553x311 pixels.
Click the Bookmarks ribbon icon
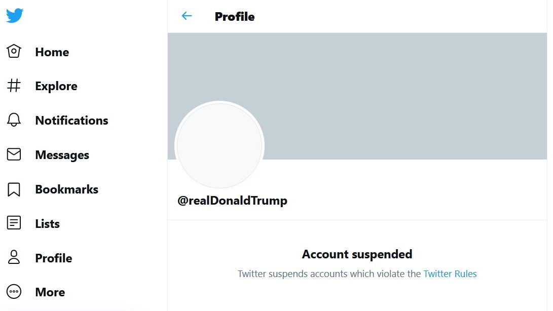click(x=14, y=189)
